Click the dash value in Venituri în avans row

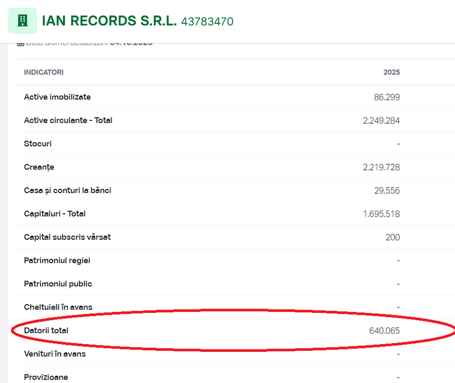[x=399, y=354]
